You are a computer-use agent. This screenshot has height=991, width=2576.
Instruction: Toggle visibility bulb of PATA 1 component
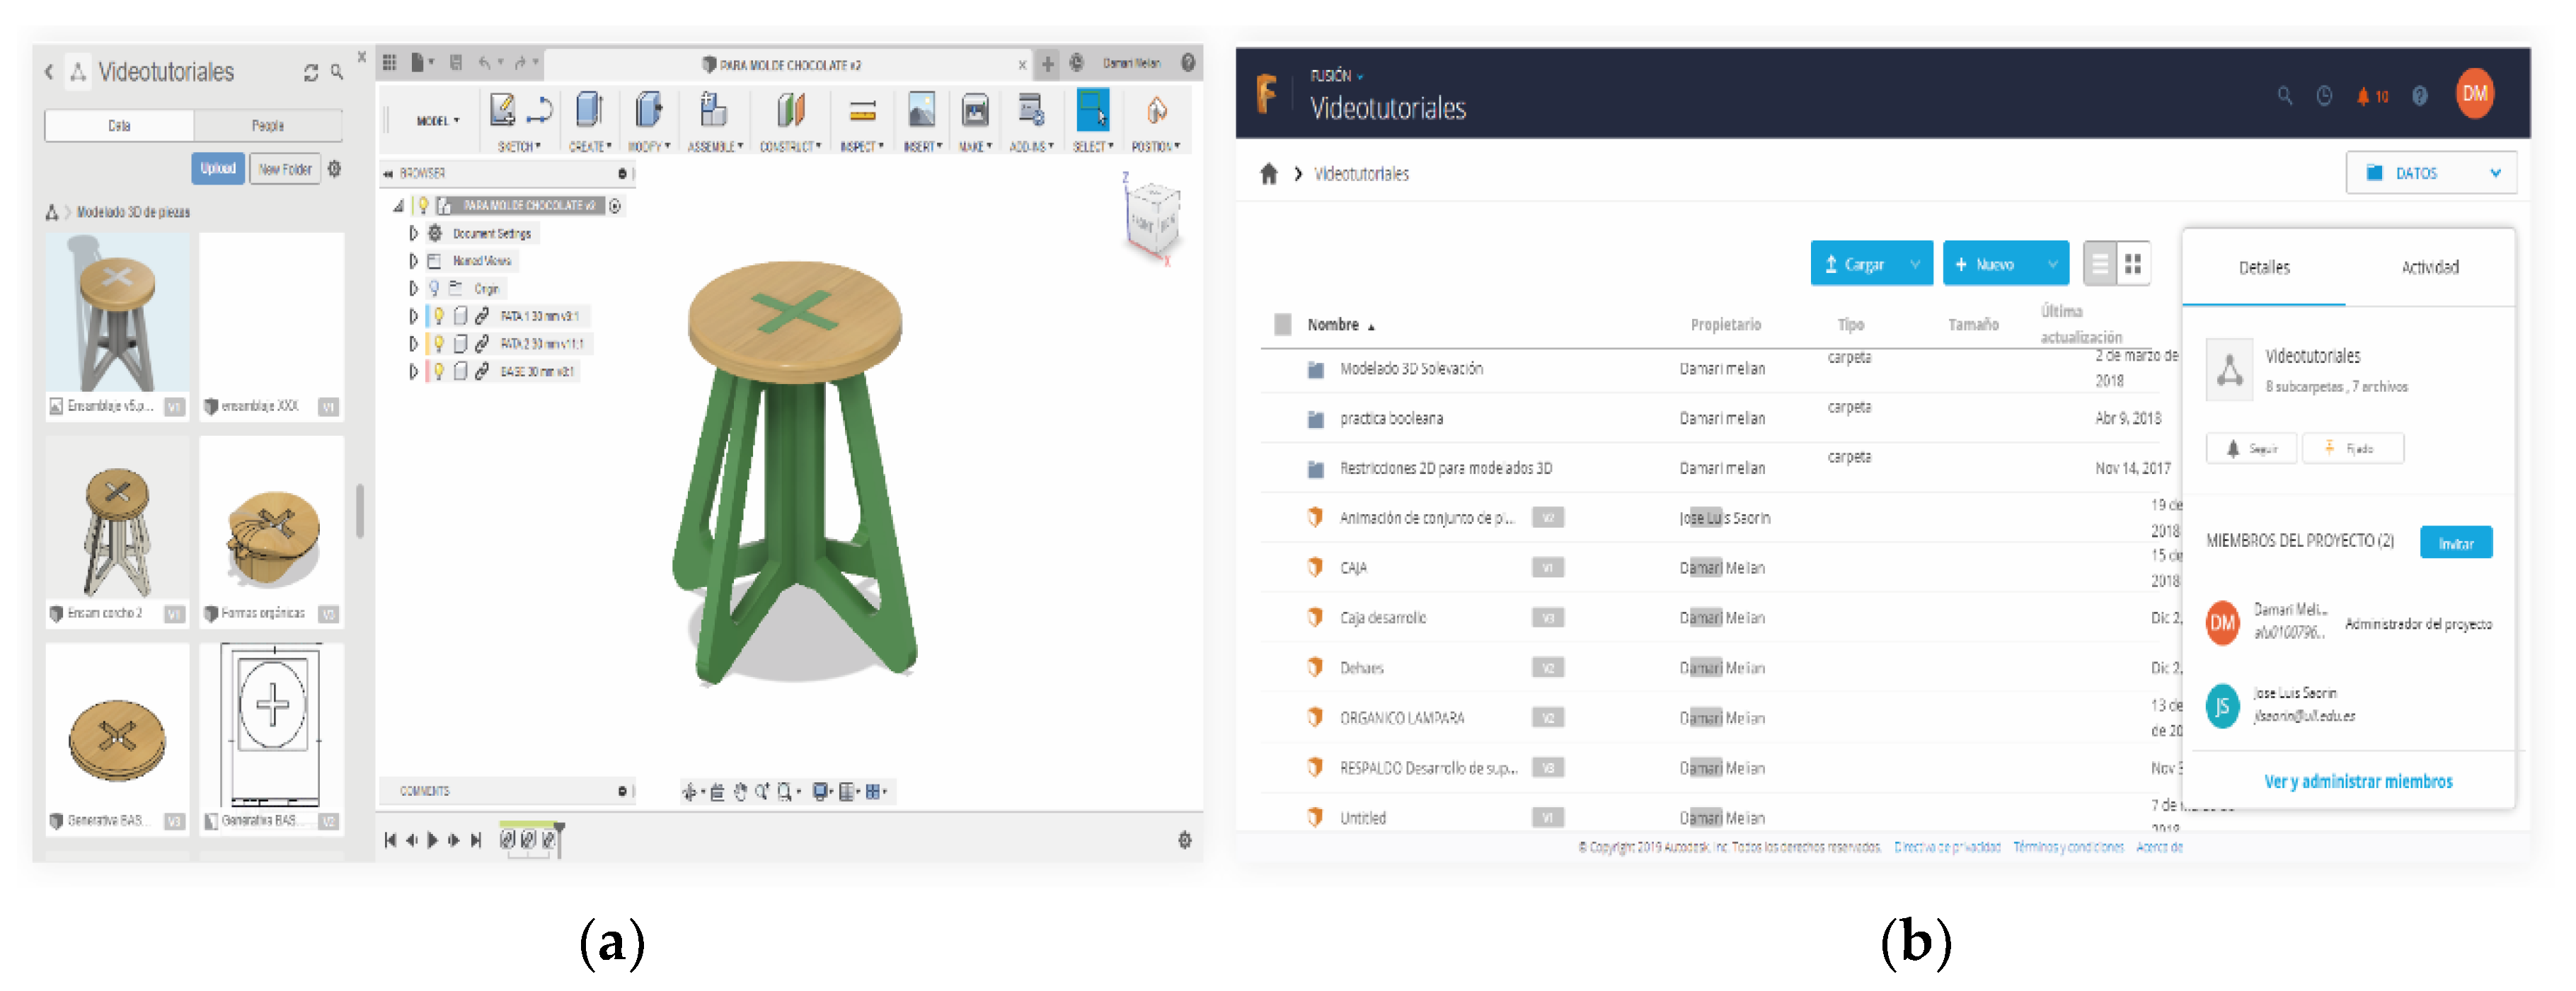tap(439, 316)
